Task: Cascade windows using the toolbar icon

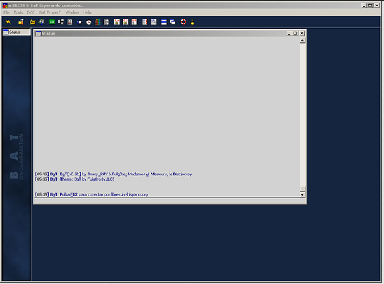Action: (173, 22)
